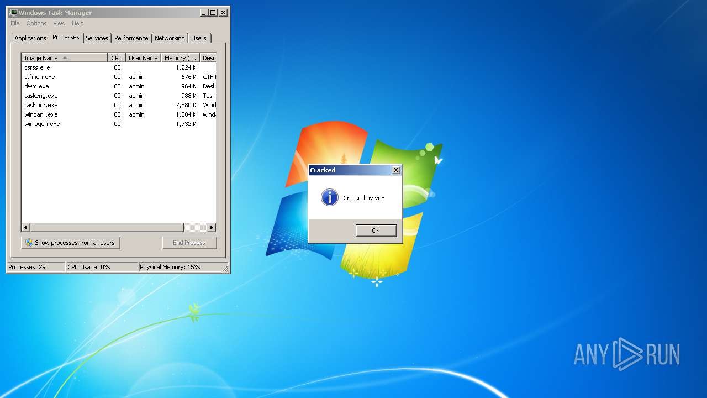This screenshot has width=707, height=398.
Task: Sort by Memory column header
Action: click(x=180, y=58)
